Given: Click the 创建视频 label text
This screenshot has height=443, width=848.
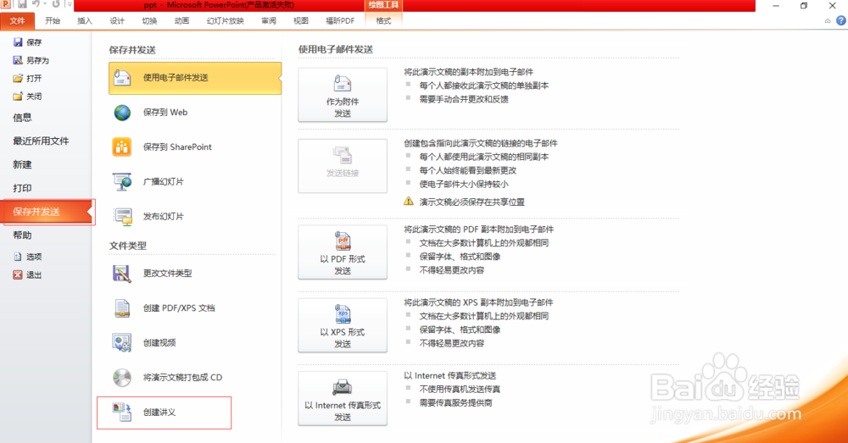Looking at the screenshot, I should (x=159, y=342).
